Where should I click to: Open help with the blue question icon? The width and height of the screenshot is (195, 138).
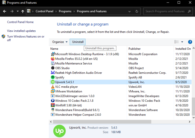coord(190,42)
